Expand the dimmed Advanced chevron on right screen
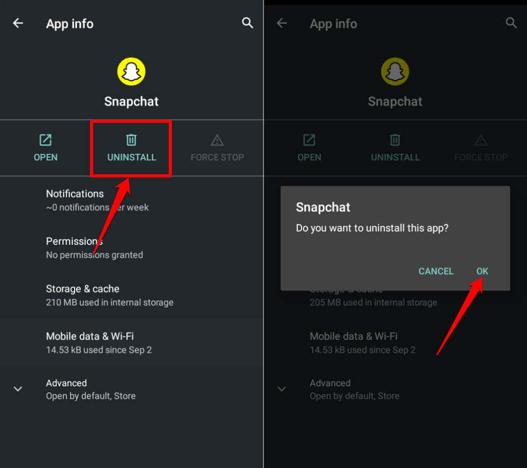 282,389
